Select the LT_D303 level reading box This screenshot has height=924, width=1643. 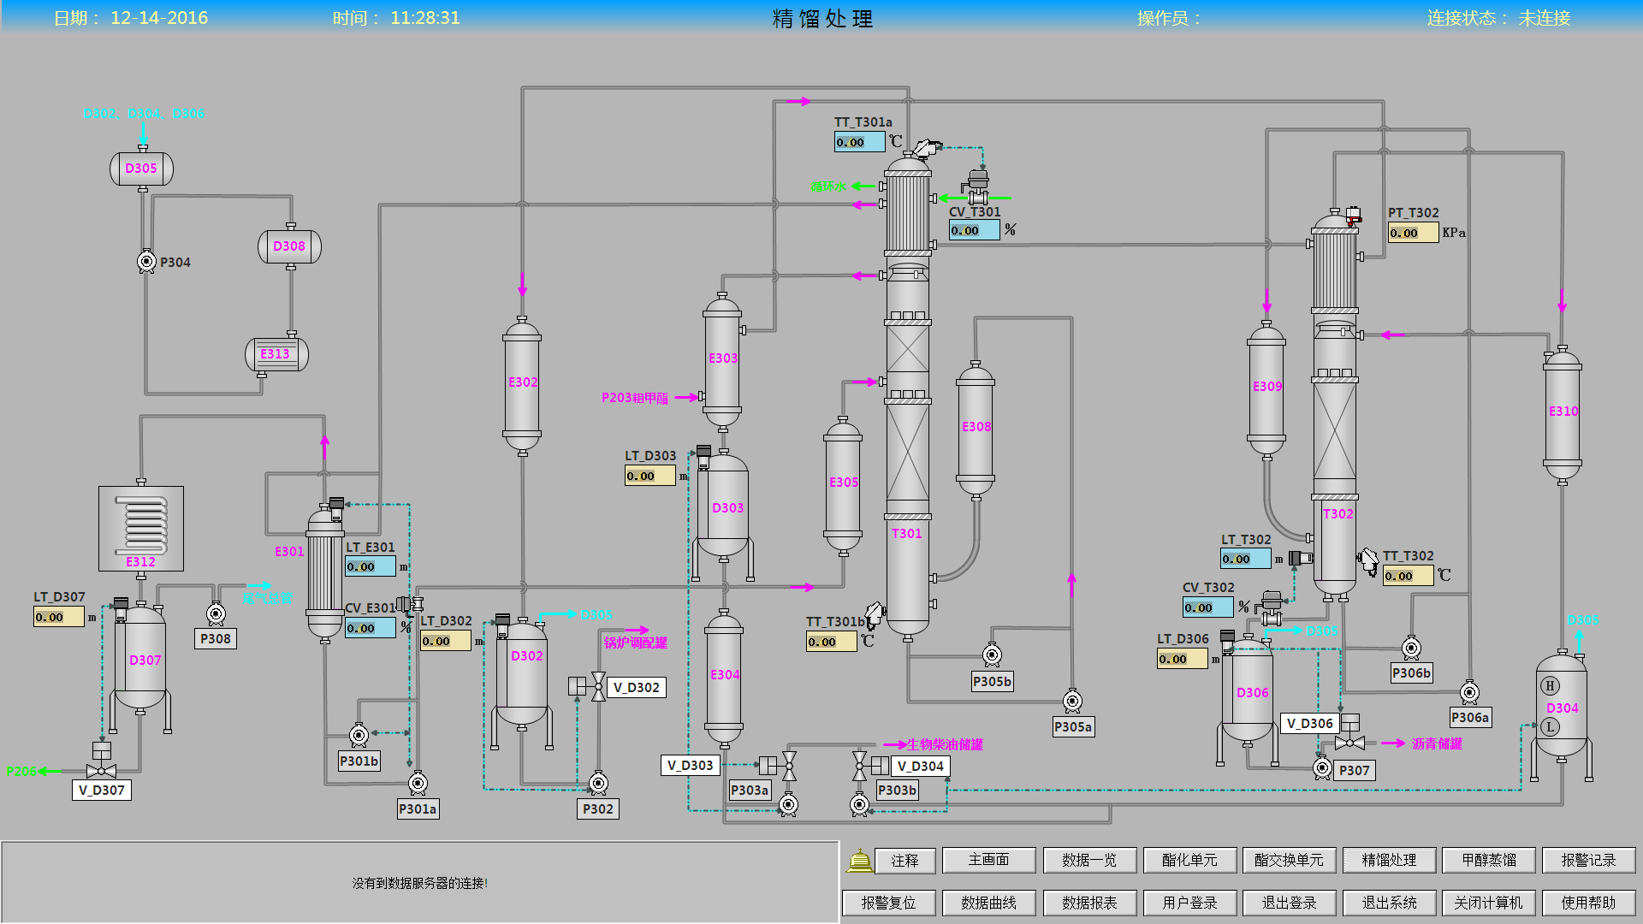pyautogui.click(x=649, y=476)
